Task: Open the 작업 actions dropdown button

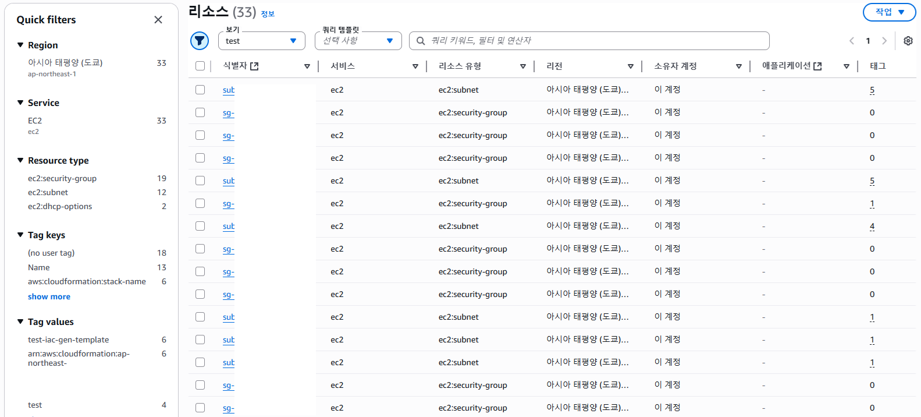Action: [889, 12]
